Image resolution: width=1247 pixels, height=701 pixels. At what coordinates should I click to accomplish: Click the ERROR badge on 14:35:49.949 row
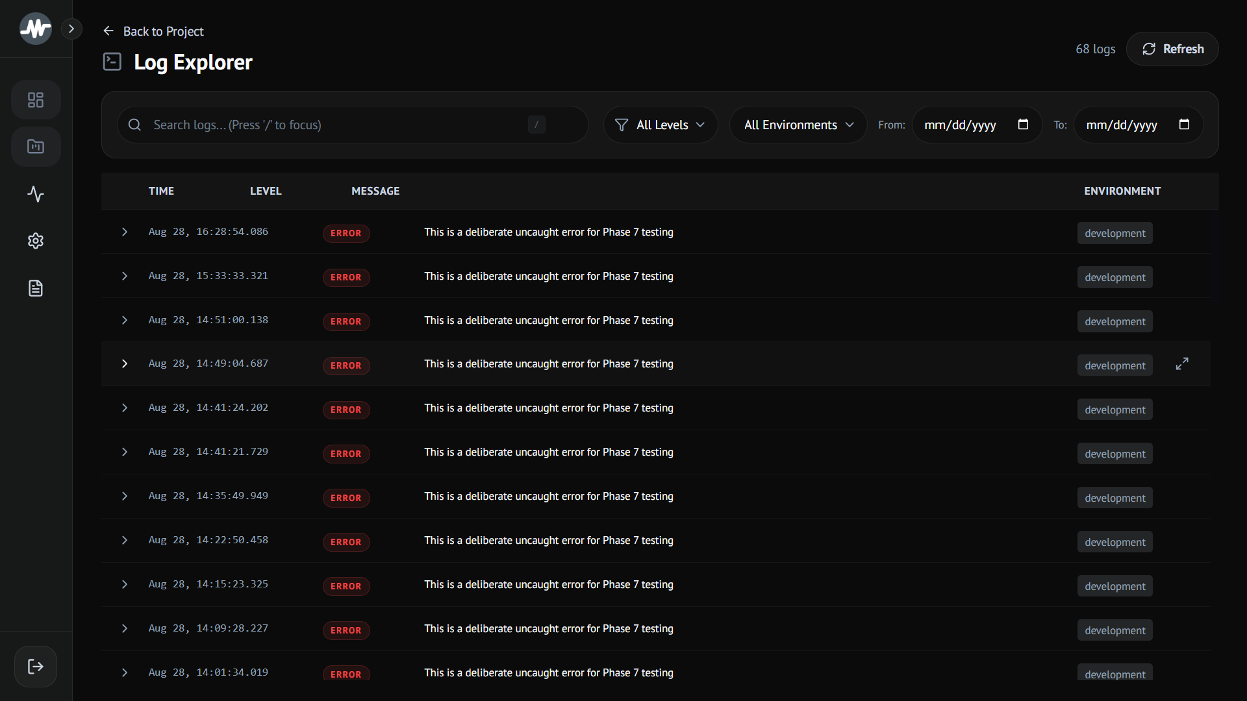(346, 498)
